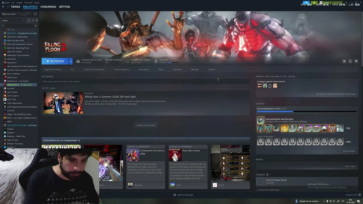Go to Centro de la comunidad
The image size is (363, 204).
(94, 69)
